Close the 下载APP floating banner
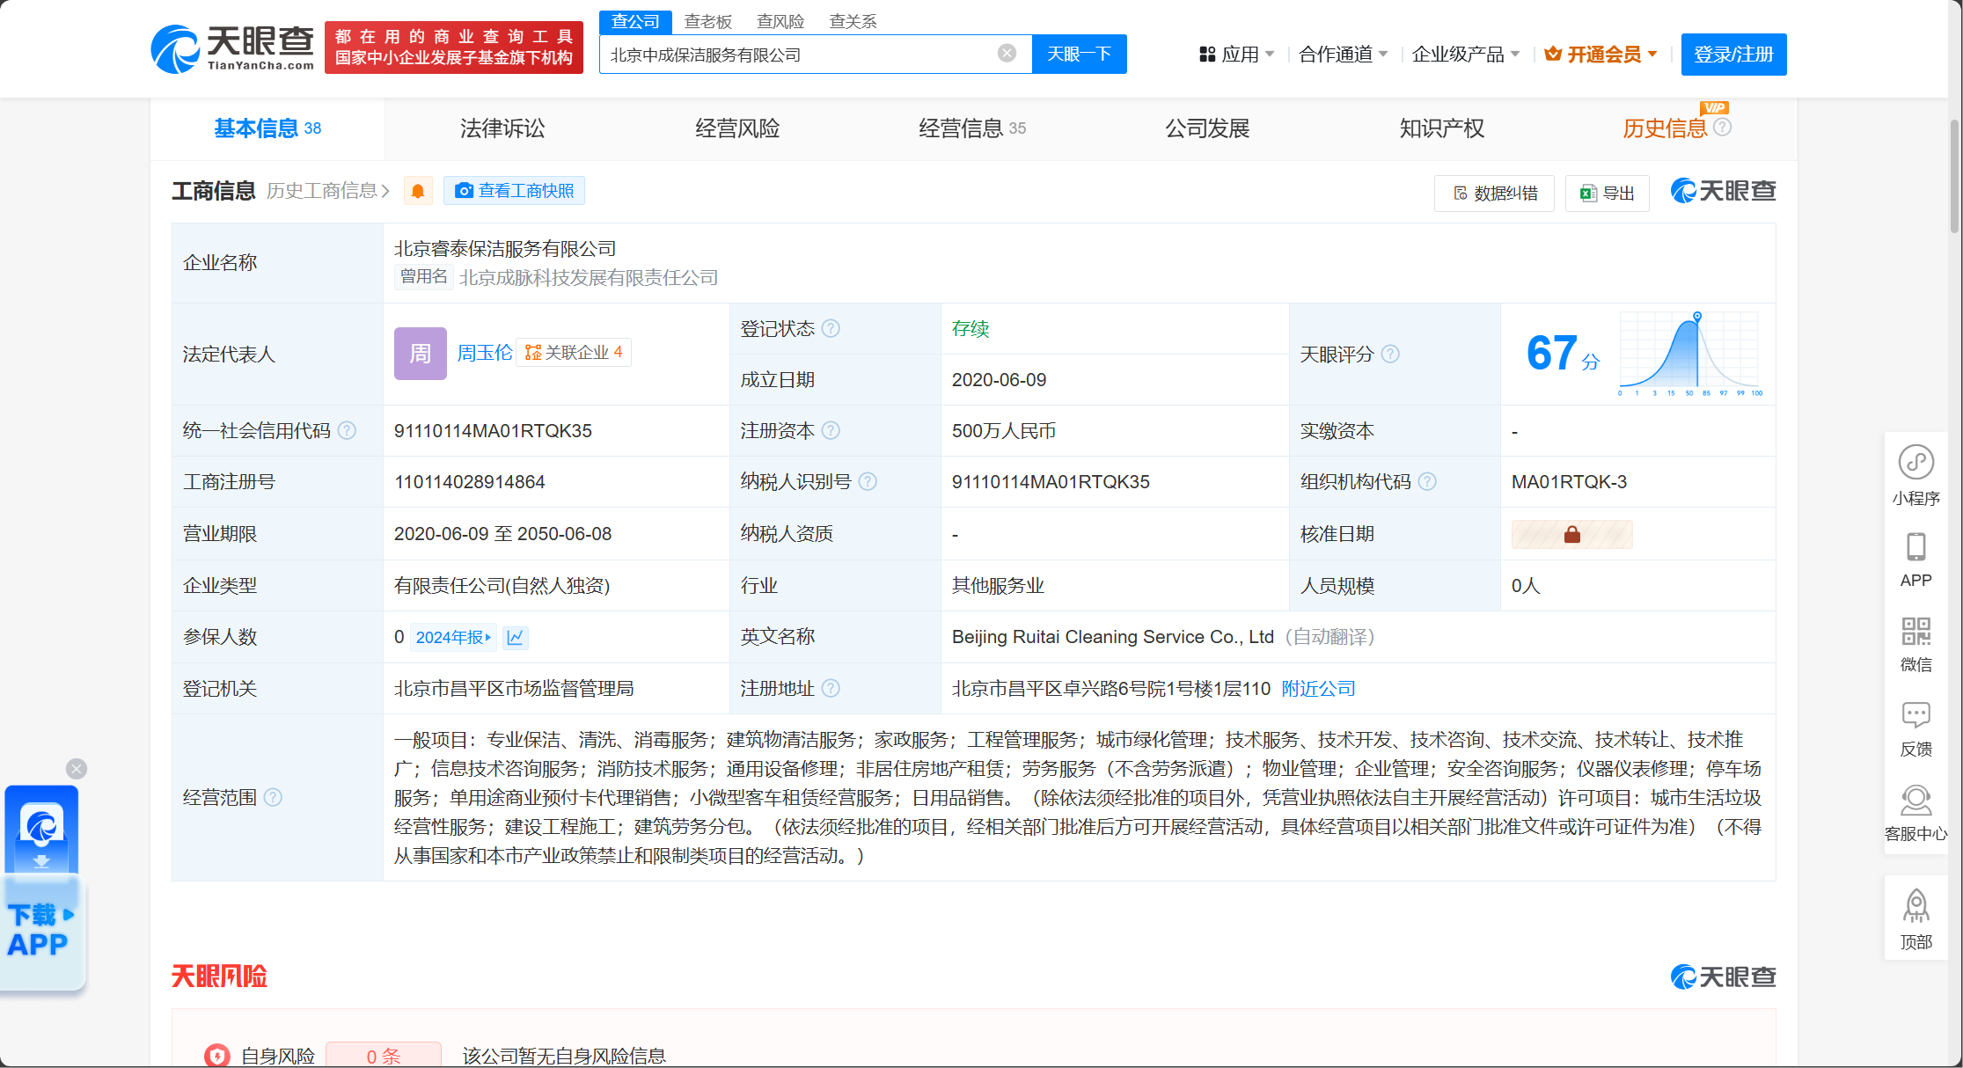This screenshot has width=1963, height=1068. (x=77, y=769)
